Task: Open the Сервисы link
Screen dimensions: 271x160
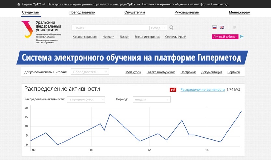Action: pyautogui.click(x=234, y=72)
